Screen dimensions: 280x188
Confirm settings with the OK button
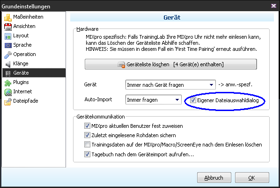[252, 178]
